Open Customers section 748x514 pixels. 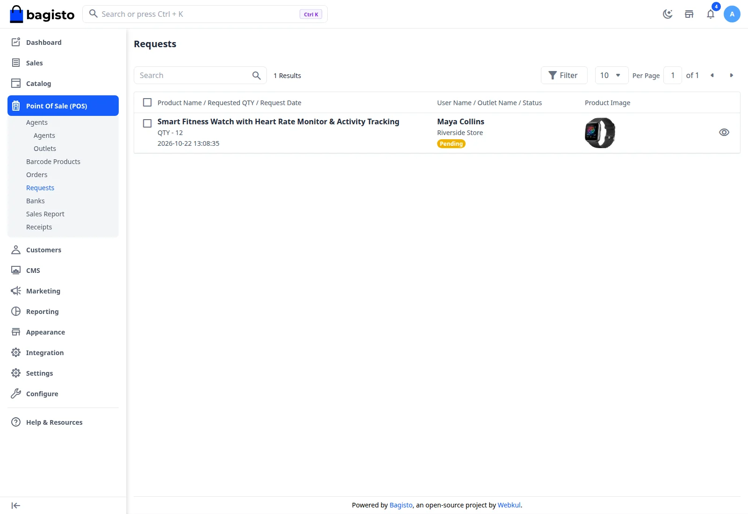click(x=63, y=250)
